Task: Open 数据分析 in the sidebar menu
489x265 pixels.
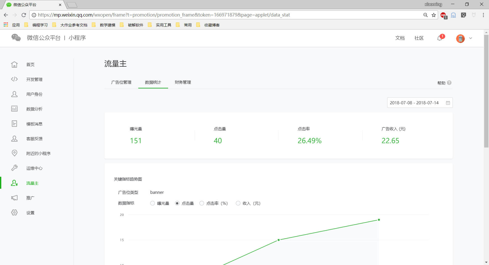Action: (34, 109)
